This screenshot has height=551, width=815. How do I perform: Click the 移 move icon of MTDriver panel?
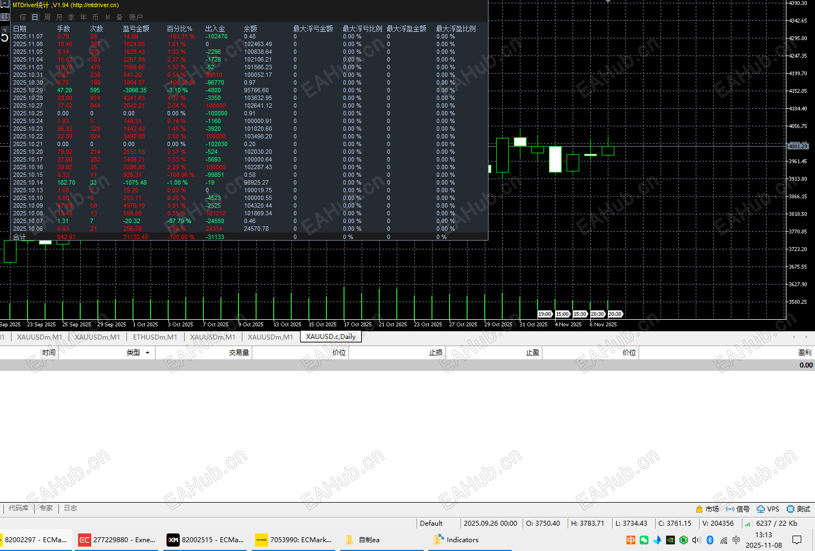5,16
